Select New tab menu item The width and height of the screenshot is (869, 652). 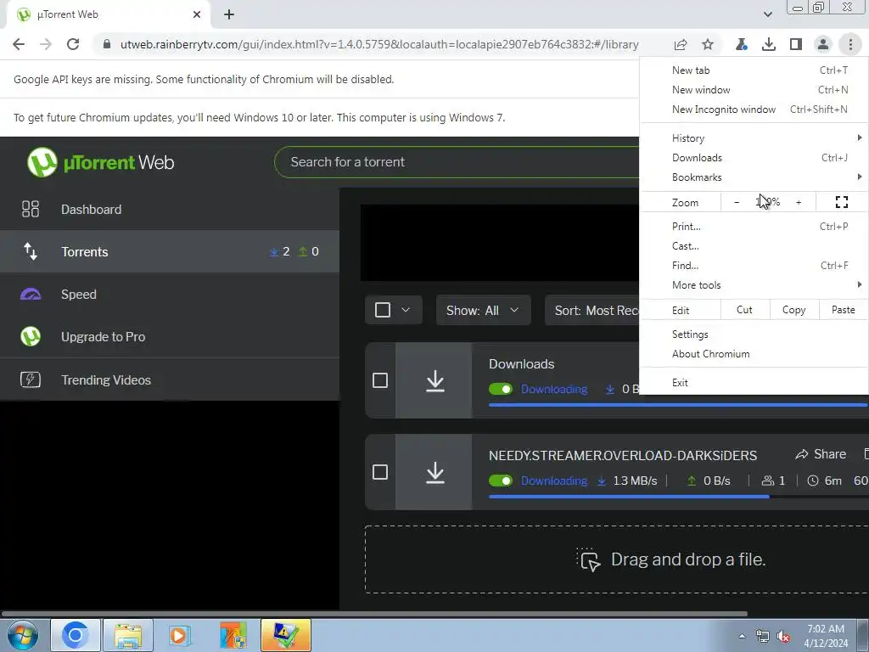[754, 70]
